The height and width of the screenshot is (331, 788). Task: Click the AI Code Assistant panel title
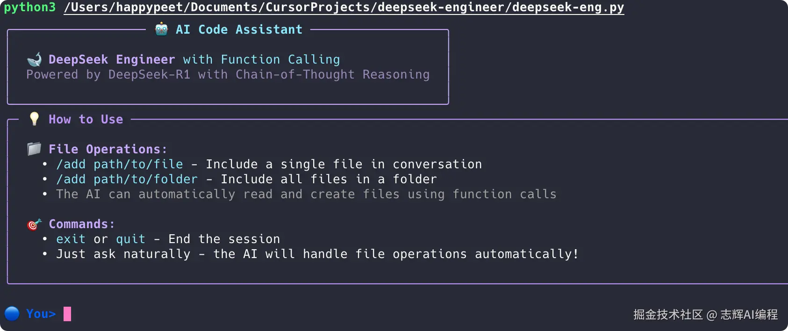click(x=239, y=29)
